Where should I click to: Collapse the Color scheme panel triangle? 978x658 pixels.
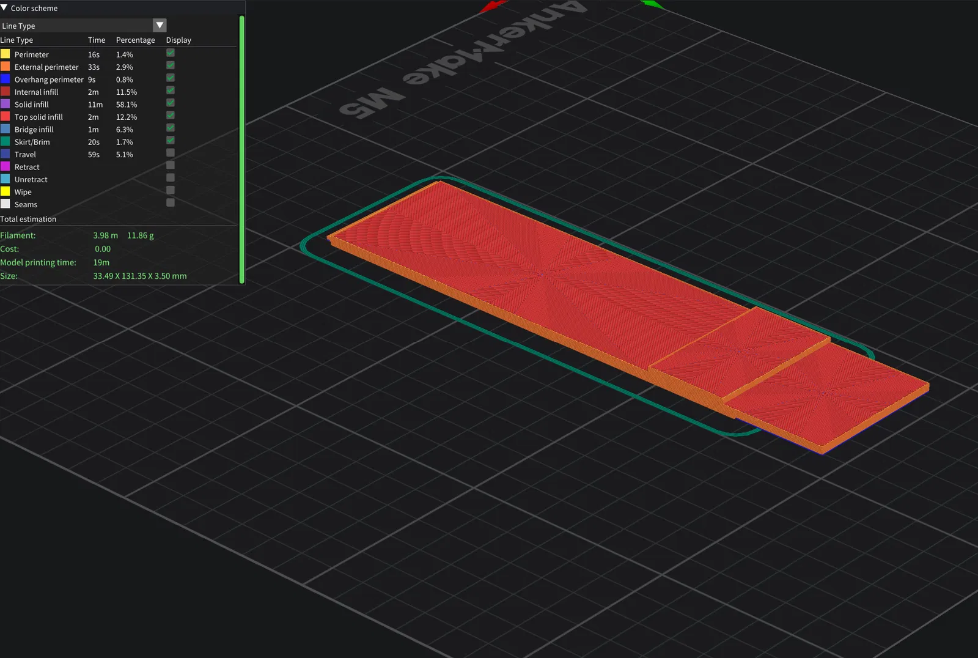(x=4, y=8)
